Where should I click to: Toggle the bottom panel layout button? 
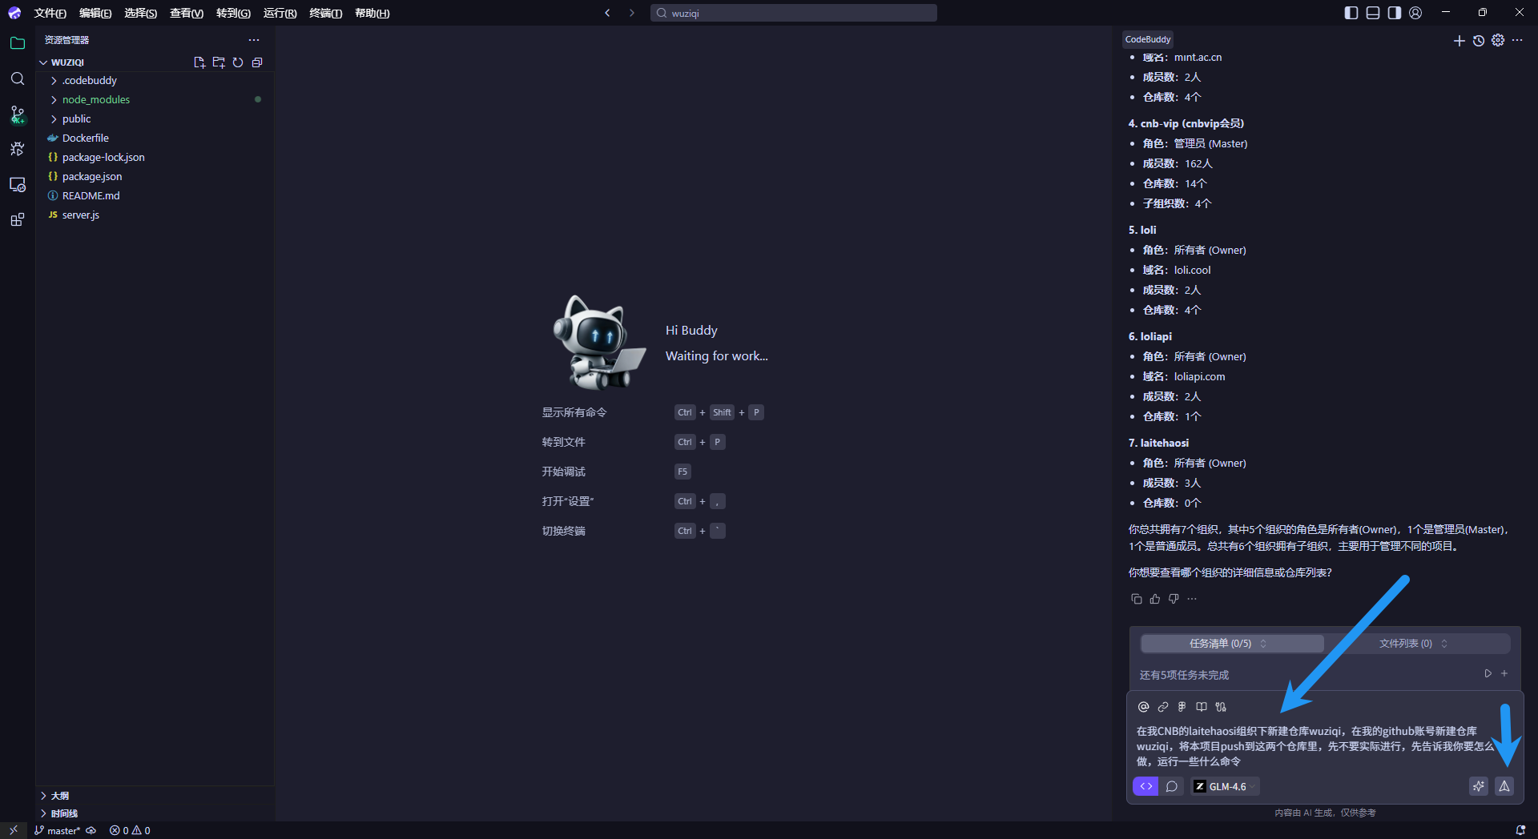(x=1373, y=13)
